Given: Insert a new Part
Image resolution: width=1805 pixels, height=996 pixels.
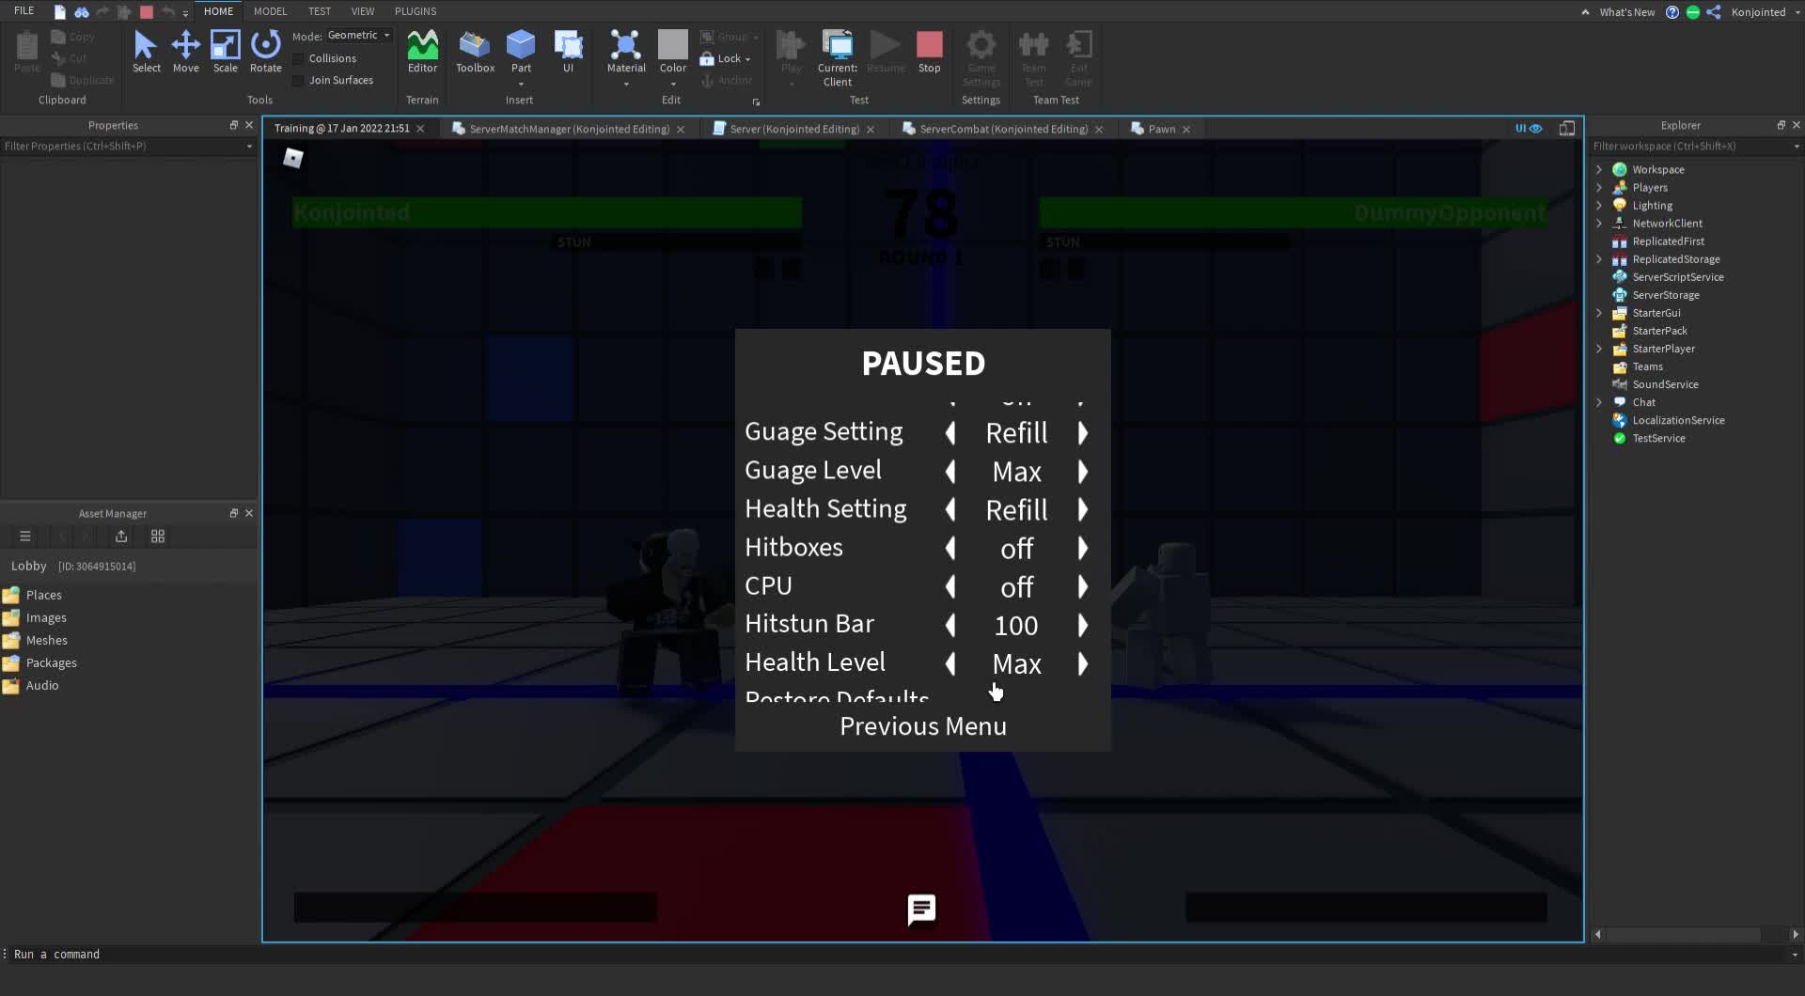Looking at the screenshot, I should point(521,47).
